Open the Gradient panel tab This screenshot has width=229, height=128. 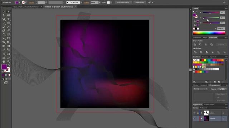(204, 85)
